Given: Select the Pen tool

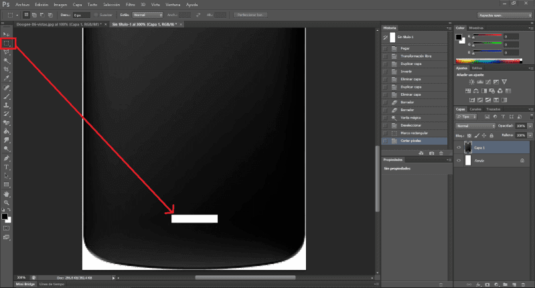Looking at the screenshot, I should (6, 158).
